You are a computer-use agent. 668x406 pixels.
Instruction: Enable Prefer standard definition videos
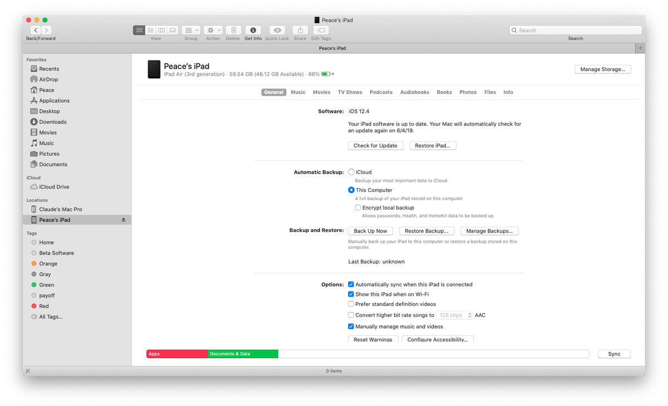[351, 305]
